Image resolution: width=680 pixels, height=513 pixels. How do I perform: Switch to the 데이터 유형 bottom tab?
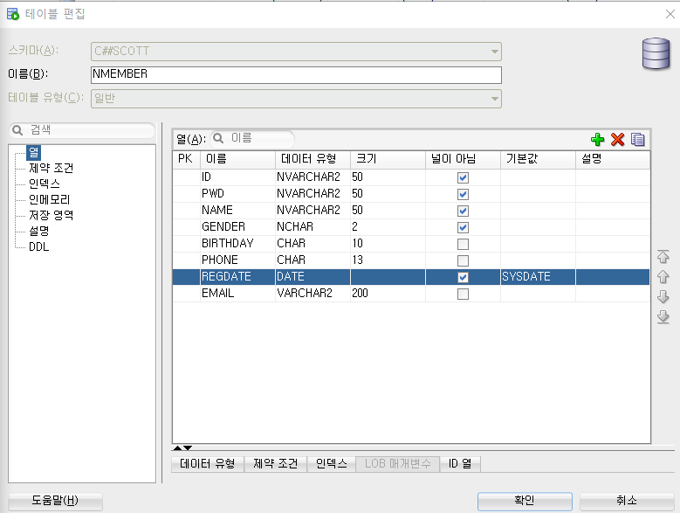[207, 464]
